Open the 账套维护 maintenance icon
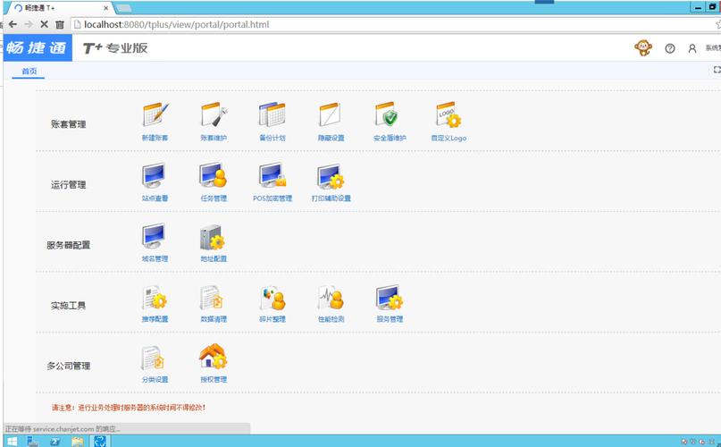Image resolution: width=721 pixels, height=447 pixels. [x=214, y=116]
